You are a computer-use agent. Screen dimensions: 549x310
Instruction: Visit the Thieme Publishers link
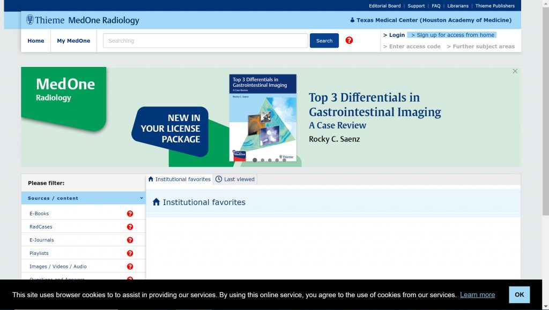click(495, 6)
